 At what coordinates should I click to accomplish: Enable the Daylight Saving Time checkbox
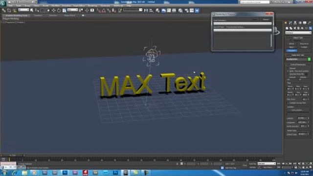pyautogui.click(x=288, y=103)
